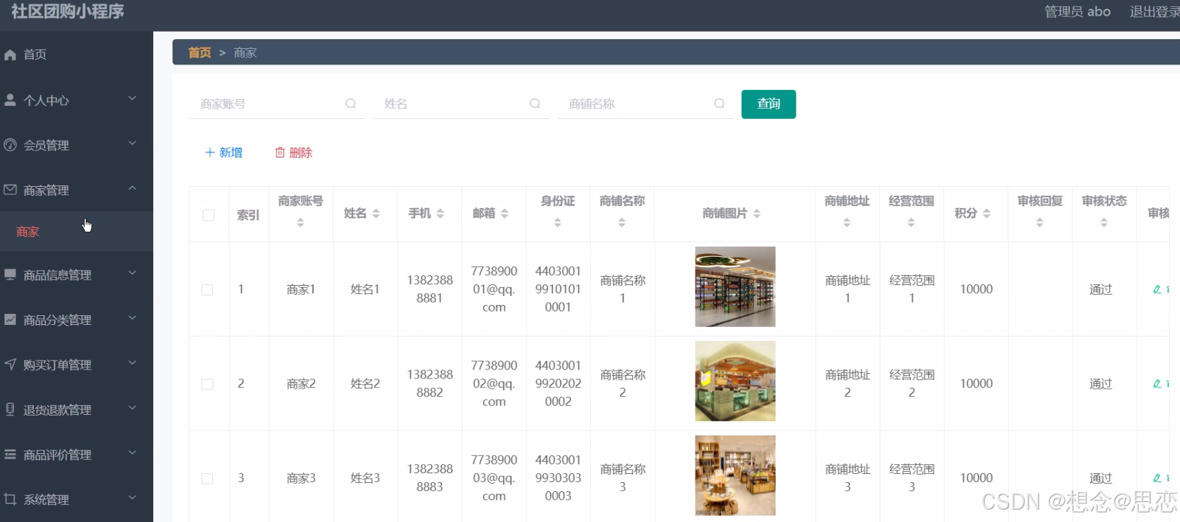Expand the 退货退款管理 menu chevron
Image resolution: width=1180 pixels, height=522 pixels.
[132, 408]
